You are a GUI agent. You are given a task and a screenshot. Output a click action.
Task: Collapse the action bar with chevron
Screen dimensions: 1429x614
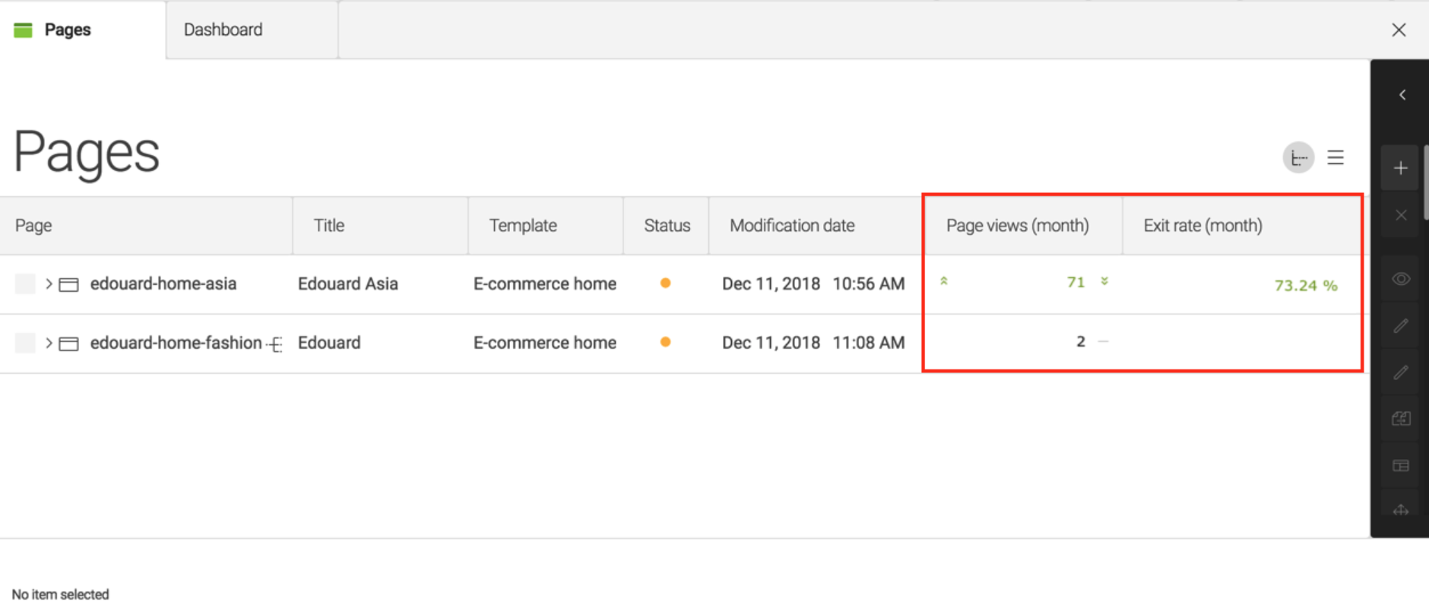tap(1402, 95)
